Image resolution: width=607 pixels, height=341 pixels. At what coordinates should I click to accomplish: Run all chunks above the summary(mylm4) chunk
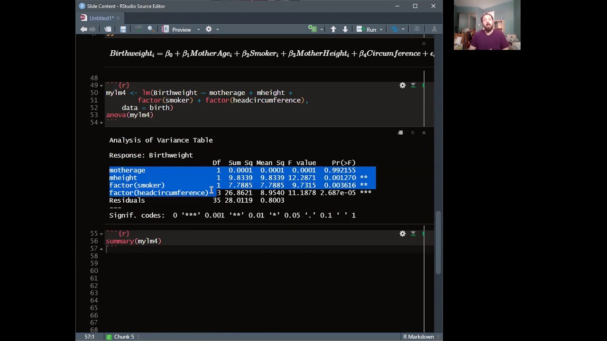tap(413, 233)
